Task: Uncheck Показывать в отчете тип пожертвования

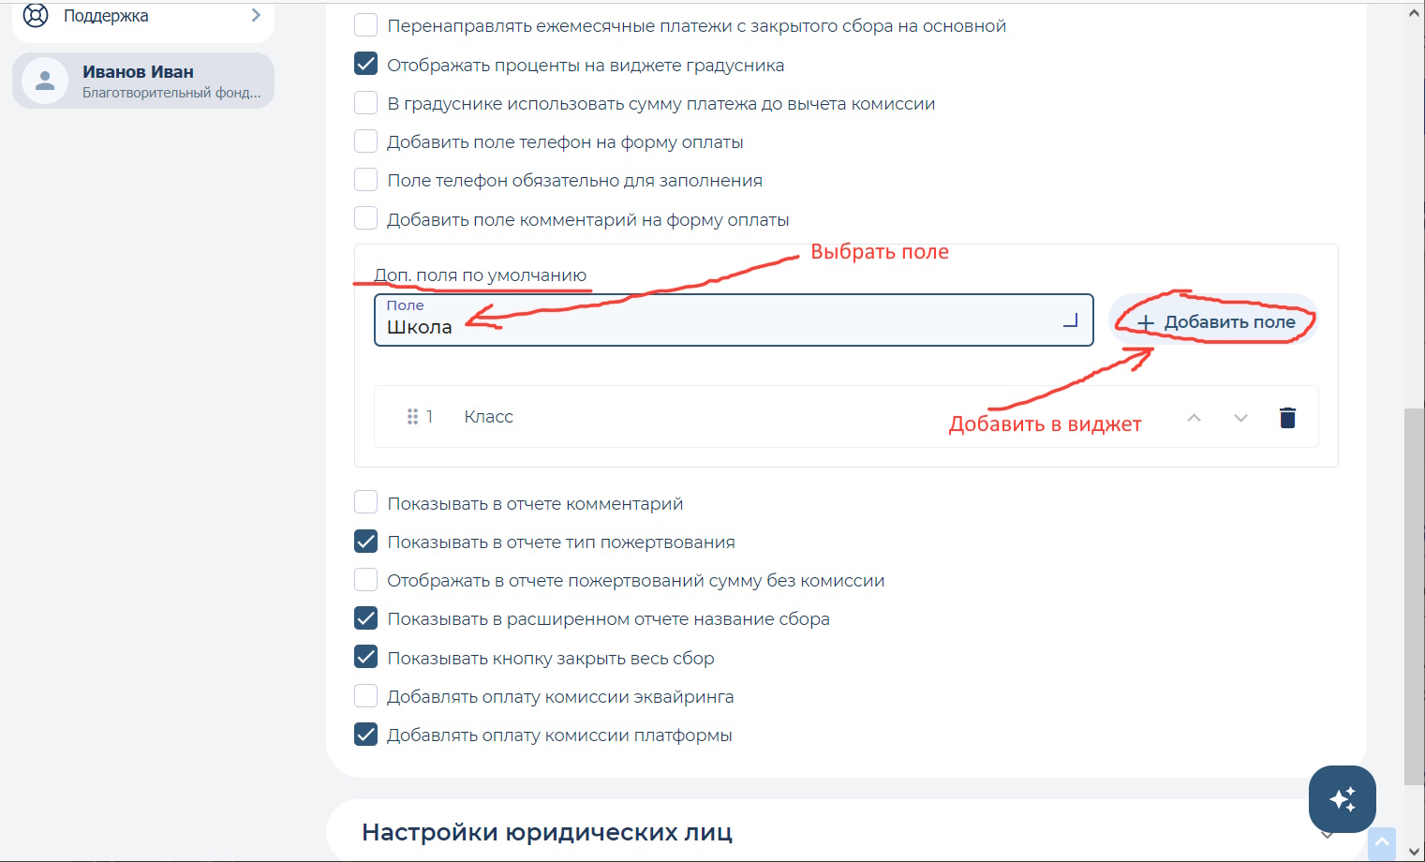Action: tap(366, 542)
